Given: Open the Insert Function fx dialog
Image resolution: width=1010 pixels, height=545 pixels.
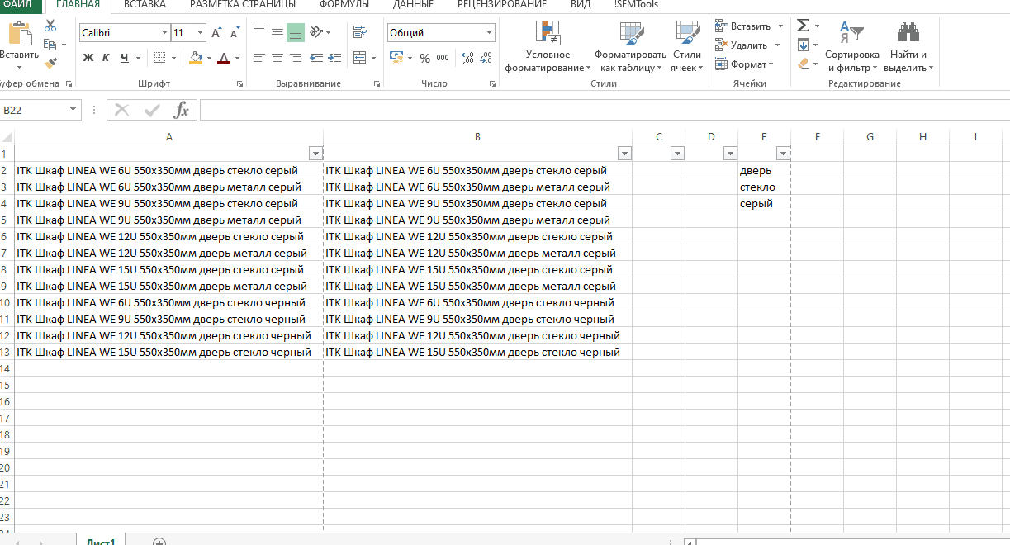Looking at the screenshot, I should [x=182, y=110].
